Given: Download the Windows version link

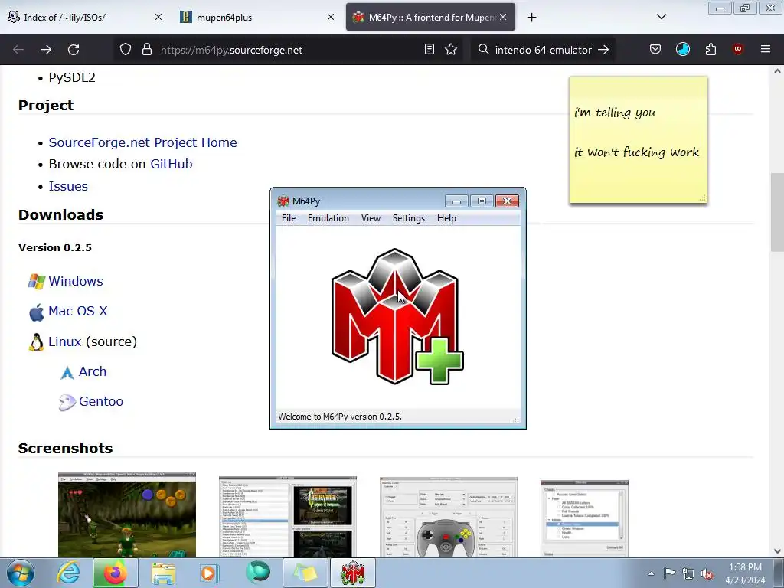Looking at the screenshot, I should click(76, 281).
